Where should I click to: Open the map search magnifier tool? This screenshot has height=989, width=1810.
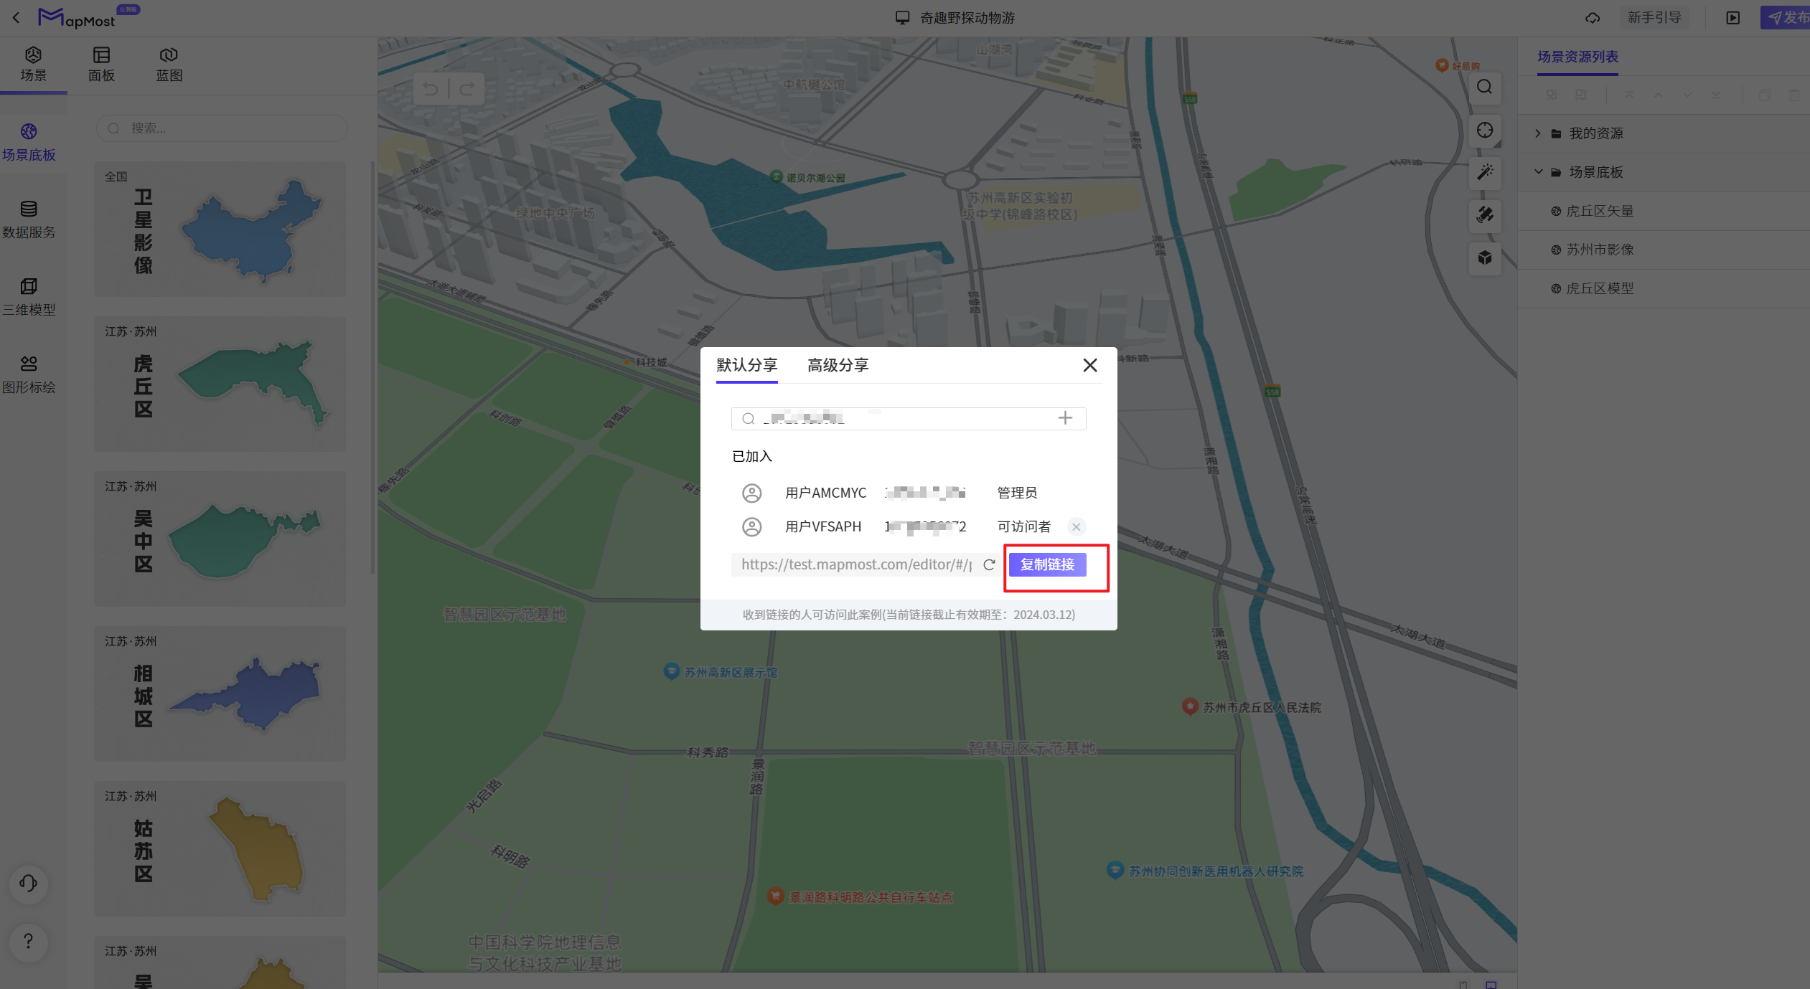pyautogui.click(x=1485, y=87)
